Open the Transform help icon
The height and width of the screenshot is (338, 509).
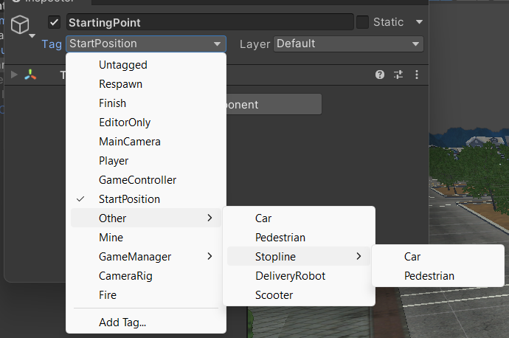[379, 75]
